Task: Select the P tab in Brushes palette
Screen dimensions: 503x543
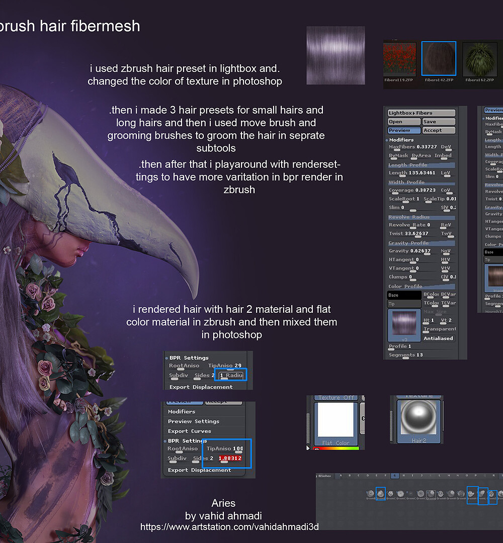Action: pyautogui.click(x=476, y=476)
